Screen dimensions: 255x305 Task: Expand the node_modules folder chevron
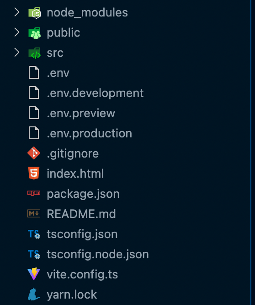pyautogui.click(x=17, y=12)
